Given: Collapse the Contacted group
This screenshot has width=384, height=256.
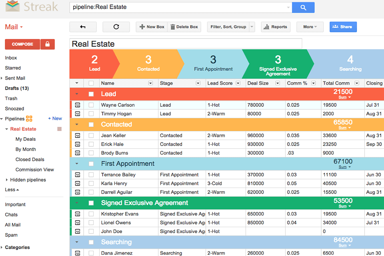Looking at the screenshot, I should click(77, 124).
